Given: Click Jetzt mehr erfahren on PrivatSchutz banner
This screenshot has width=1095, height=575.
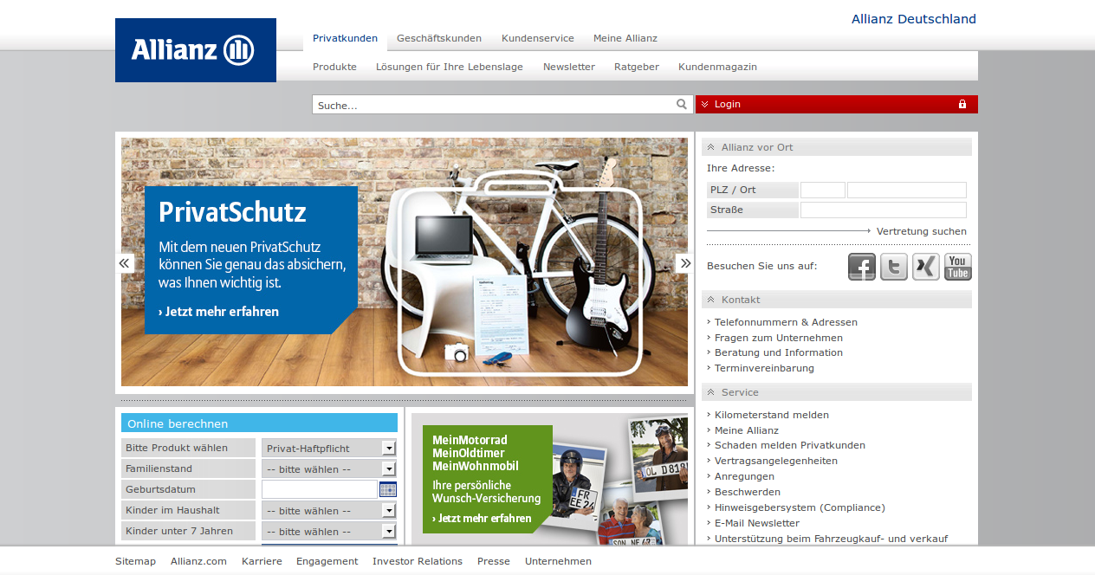Looking at the screenshot, I should pyautogui.click(x=219, y=312).
